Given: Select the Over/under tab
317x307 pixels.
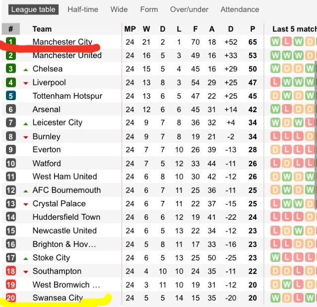Looking at the screenshot, I should point(189,9).
